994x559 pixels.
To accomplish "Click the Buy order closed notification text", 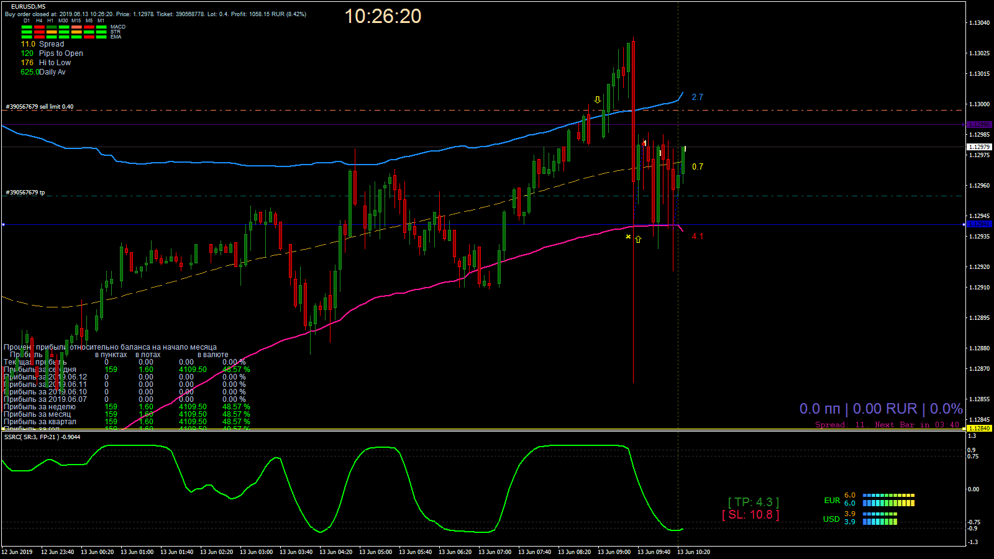I will point(155,14).
